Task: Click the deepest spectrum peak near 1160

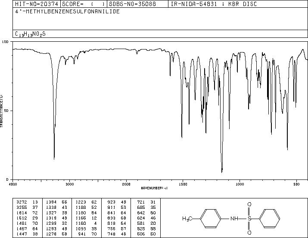Action: (x=222, y=171)
